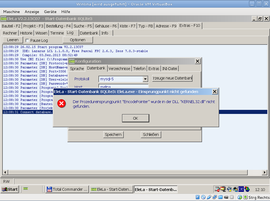Open the Anzeige menu
Screen dimensions: 270x201
coord(32,12)
